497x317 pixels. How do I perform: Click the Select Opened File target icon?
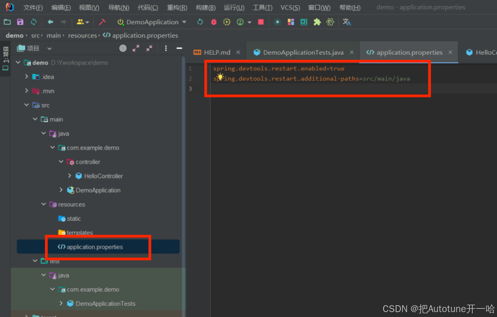[123, 48]
